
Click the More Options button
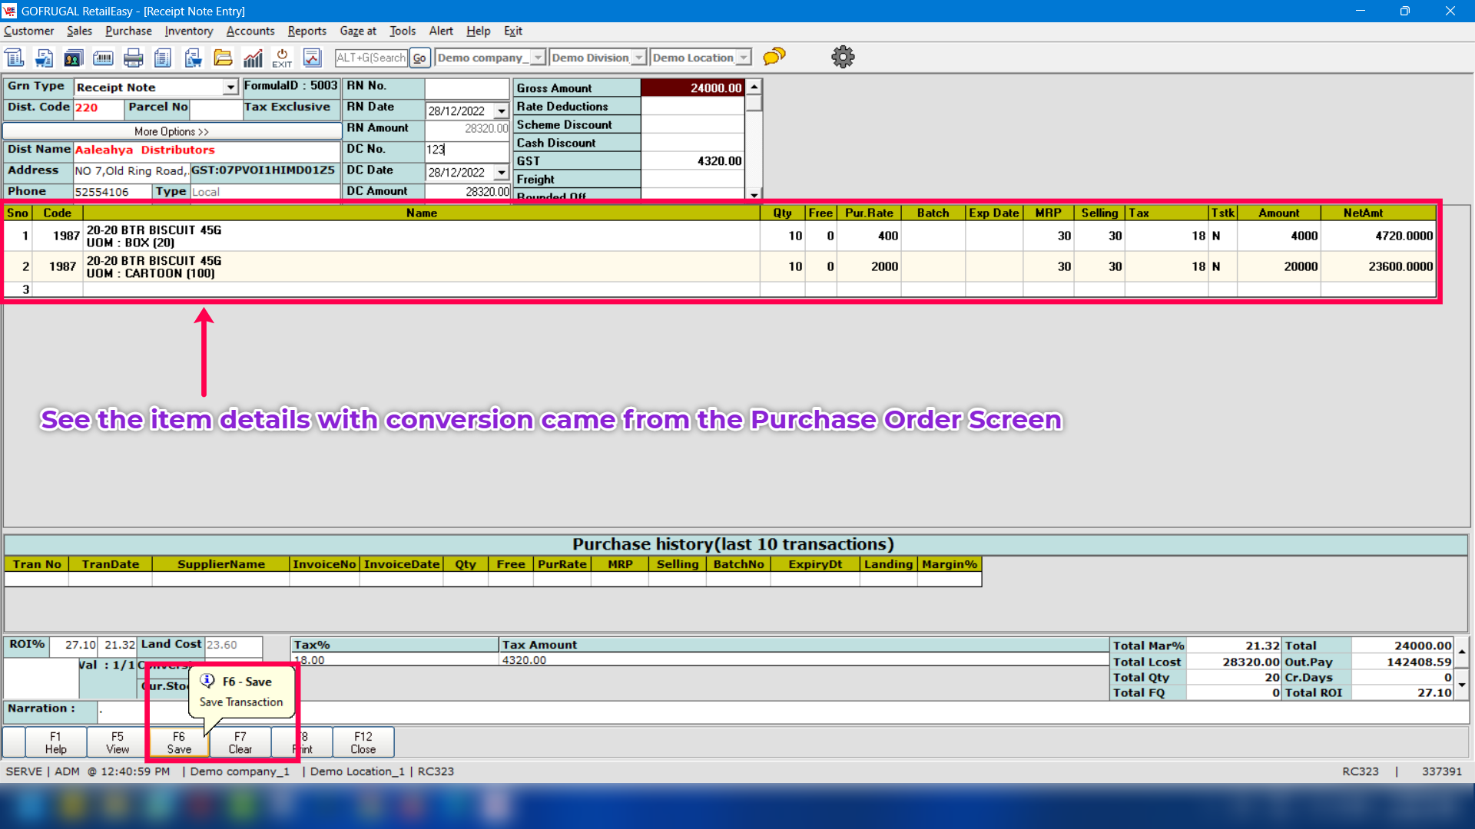171,131
